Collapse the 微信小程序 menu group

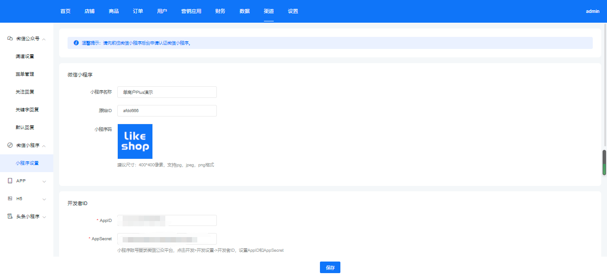tap(44, 146)
